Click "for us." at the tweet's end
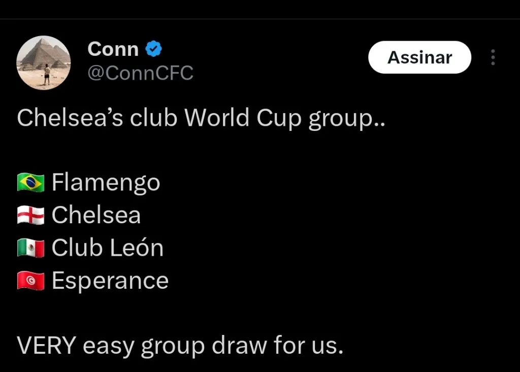Viewport: 520px width, 372px height. (308, 346)
